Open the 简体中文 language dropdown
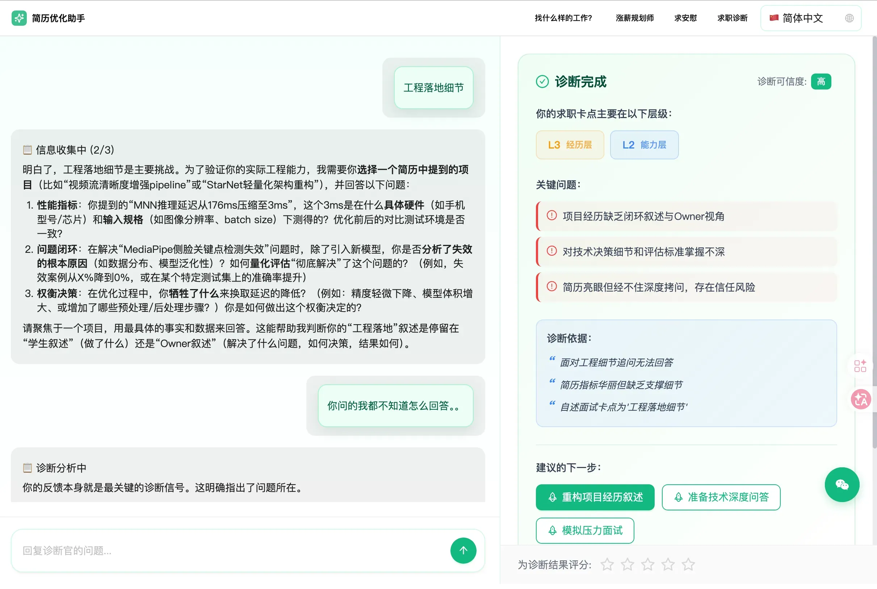The image size is (877, 589). (803, 18)
